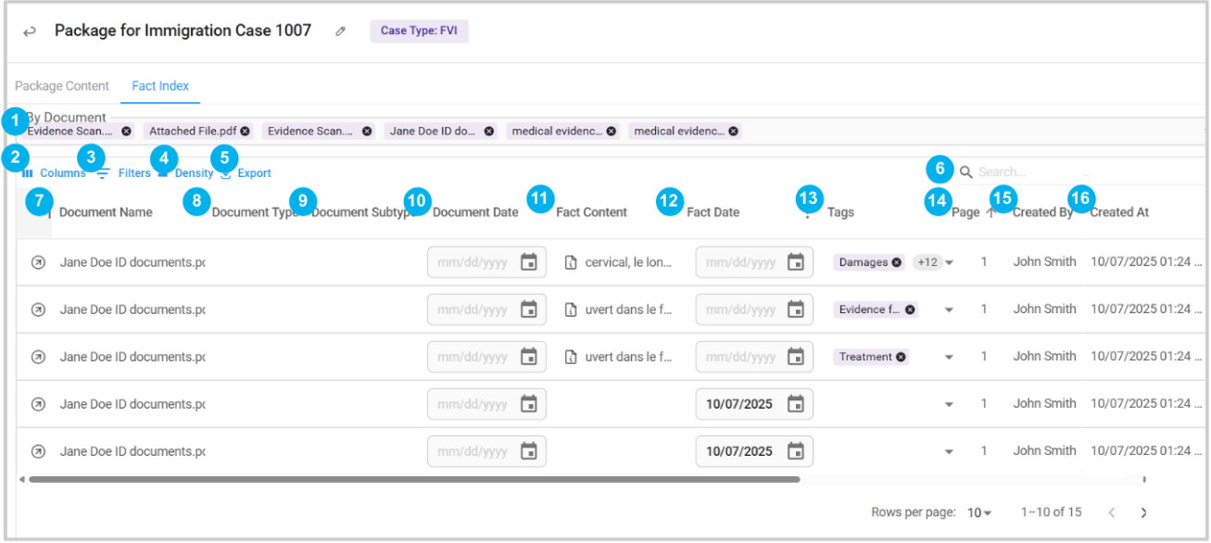Image resolution: width=1211 pixels, height=543 pixels.
Task: Expand tags dropdown in first row
Action: (x=949, y=263)
